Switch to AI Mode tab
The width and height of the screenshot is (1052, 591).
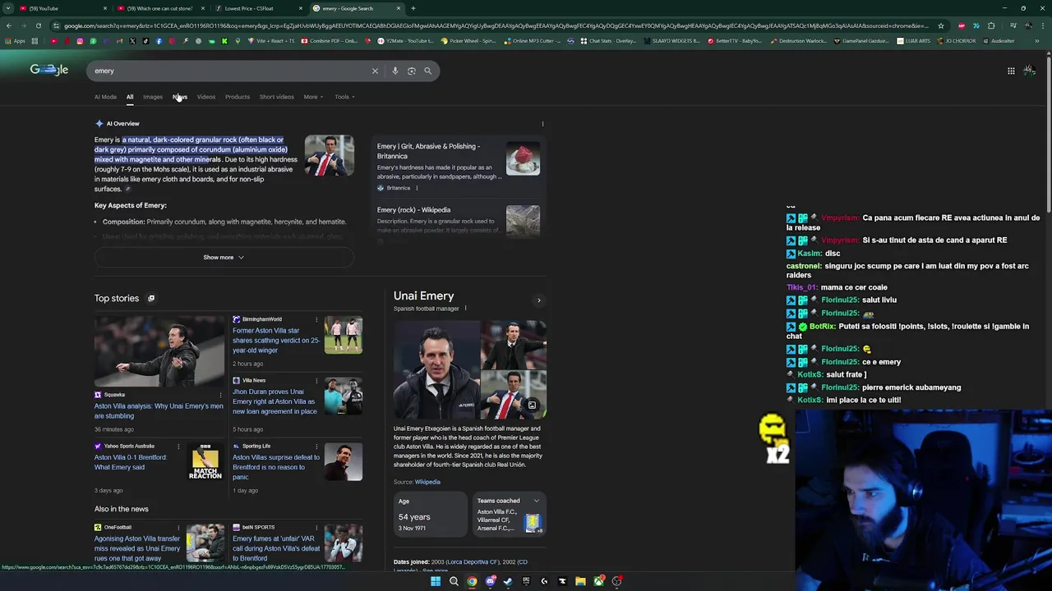105,97
